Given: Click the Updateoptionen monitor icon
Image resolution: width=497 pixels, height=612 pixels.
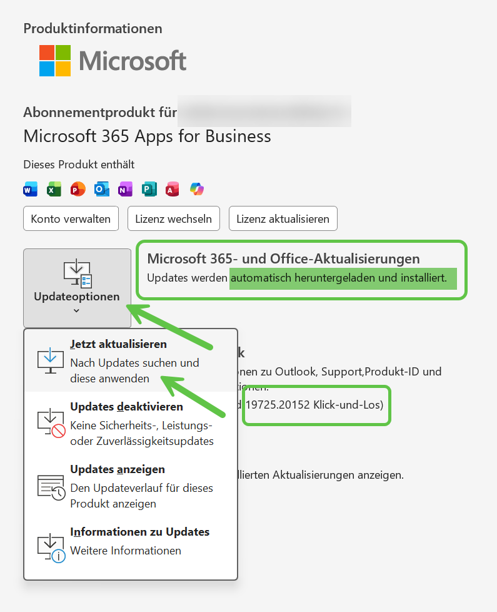Looking at the screenshot, I should pos(78,273).
